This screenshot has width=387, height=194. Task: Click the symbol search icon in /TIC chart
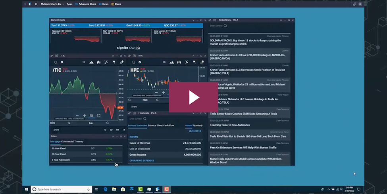coord(56,62)
